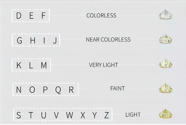Select the FAINT grade label
This screenshot has height=125, width=186.
[117, 89]
